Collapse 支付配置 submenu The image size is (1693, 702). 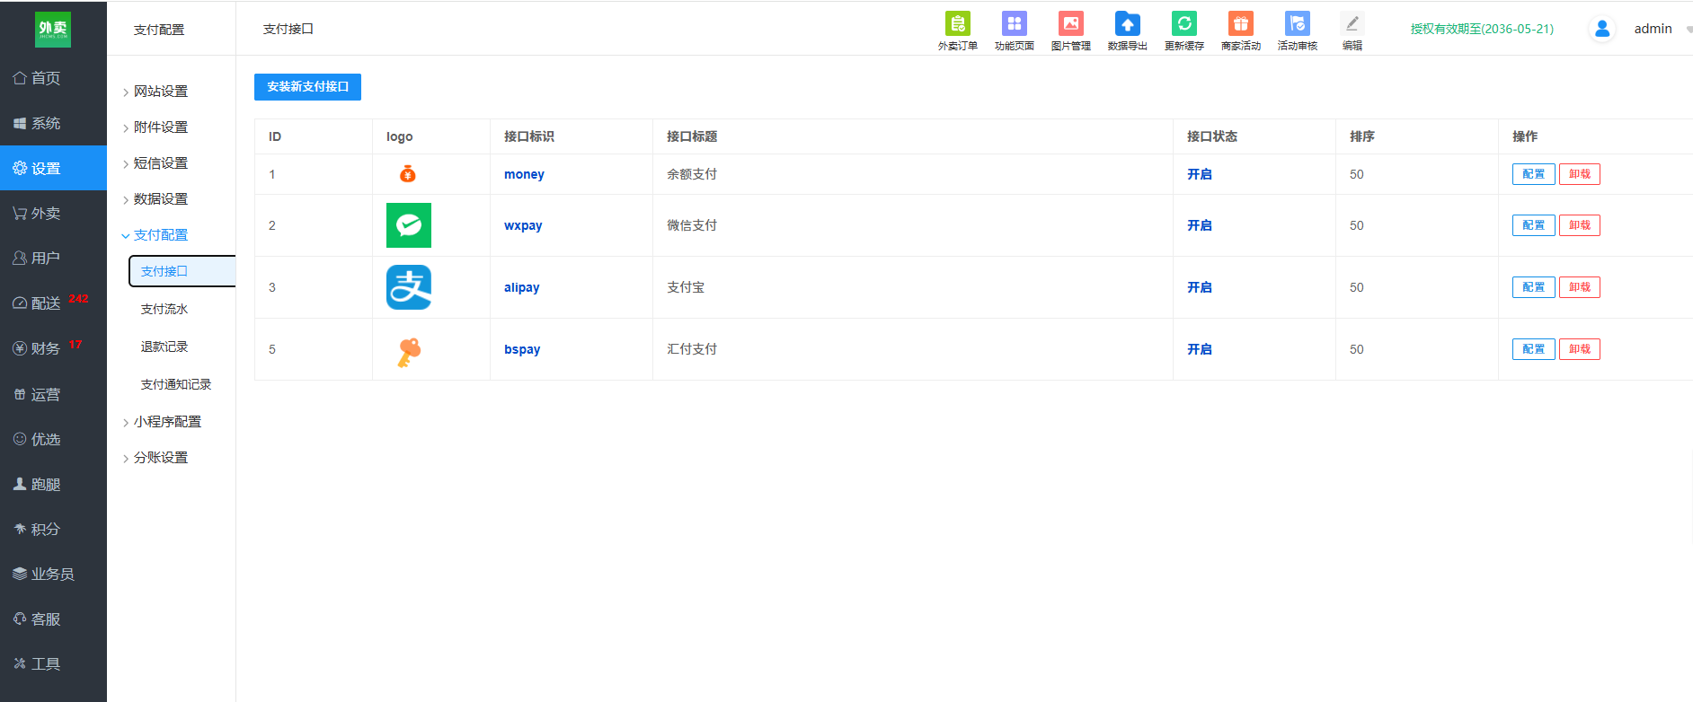[160, 235]
